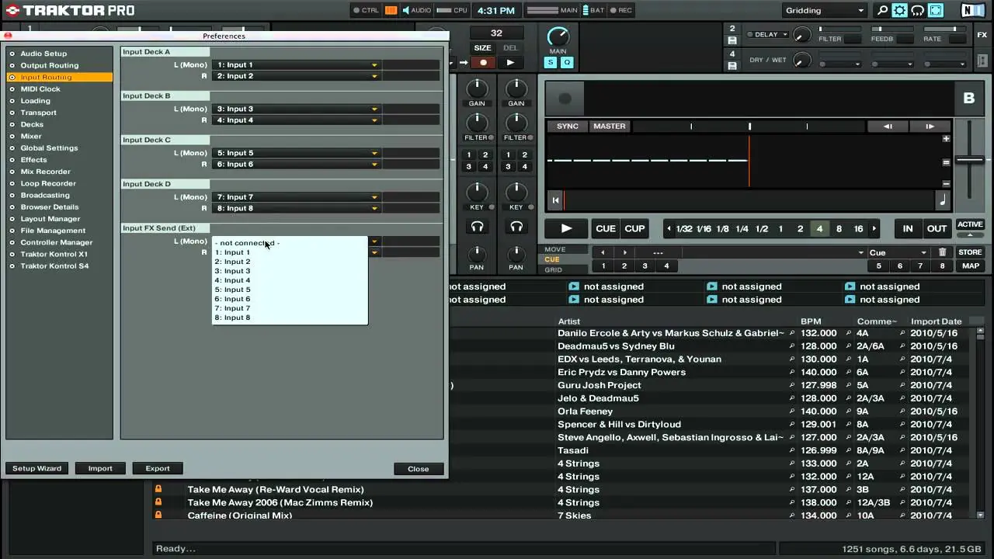Click the Setup Wizard button
The height and width of the screenshot is (559, 994).
point(36,468)
